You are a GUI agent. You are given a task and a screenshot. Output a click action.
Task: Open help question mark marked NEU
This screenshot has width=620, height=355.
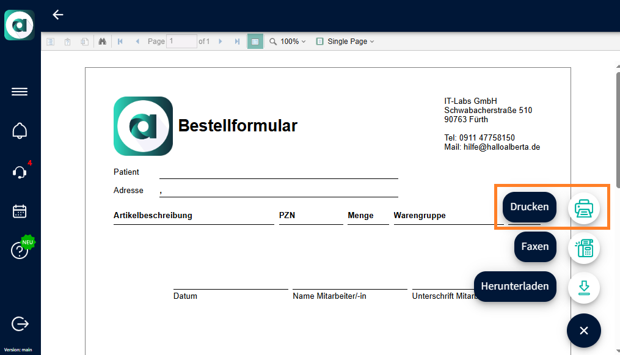coord(20,251)
